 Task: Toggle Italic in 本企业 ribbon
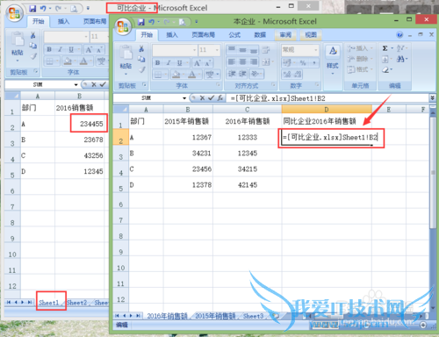(x=169, y=62)
